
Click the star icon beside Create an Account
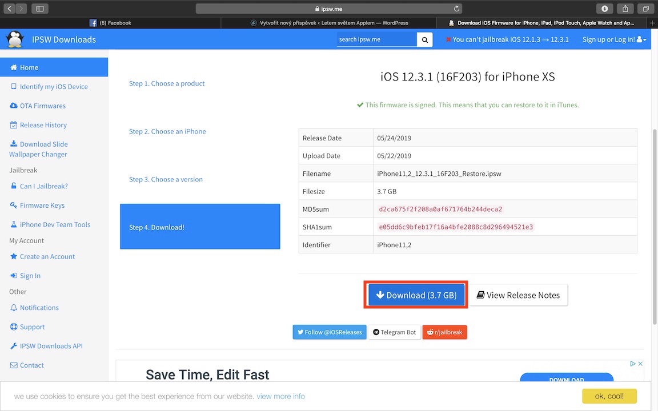click(14, 256)
